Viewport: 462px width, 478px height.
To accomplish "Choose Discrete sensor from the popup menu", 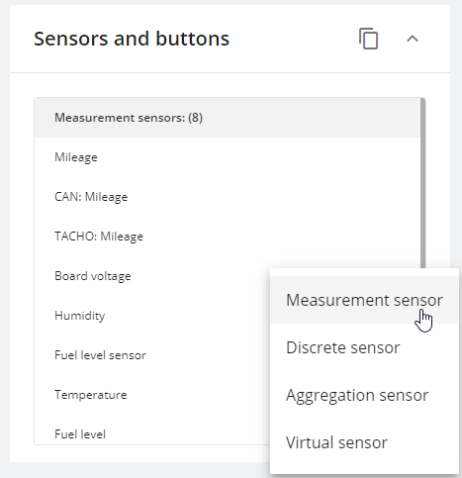I will (364, 347).
